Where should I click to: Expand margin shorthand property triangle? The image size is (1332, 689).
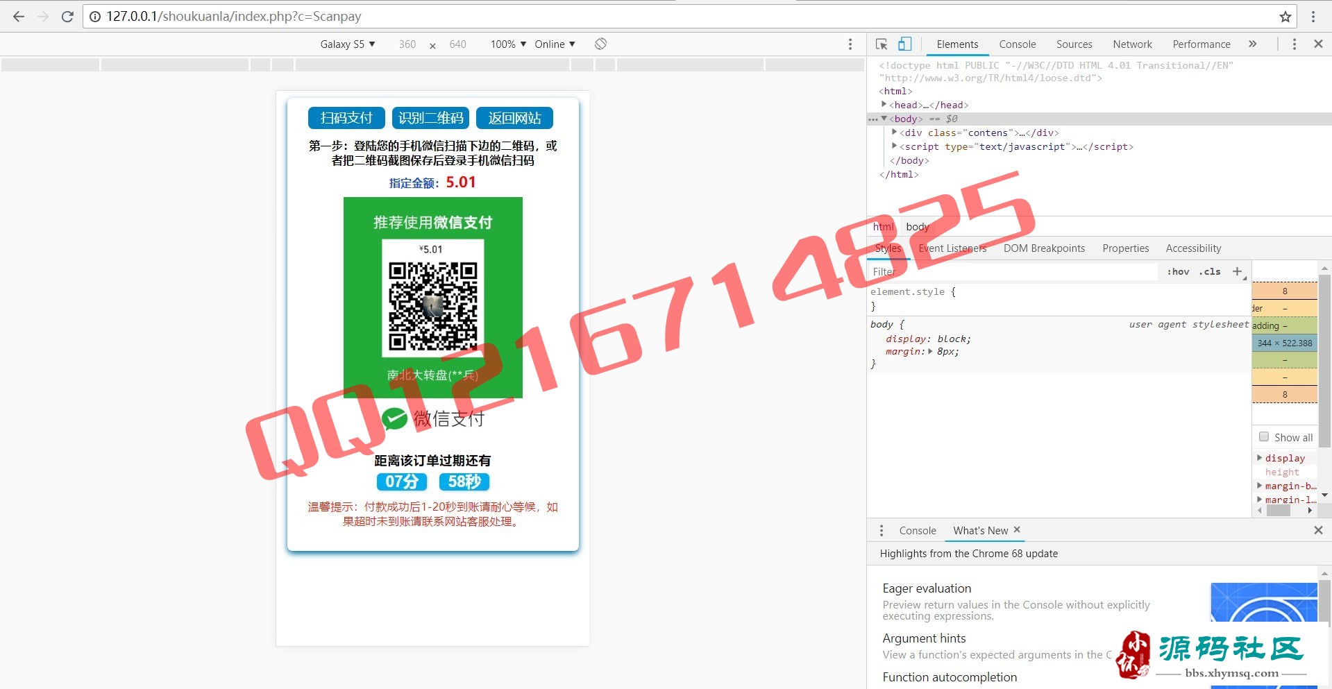point(930,351)
